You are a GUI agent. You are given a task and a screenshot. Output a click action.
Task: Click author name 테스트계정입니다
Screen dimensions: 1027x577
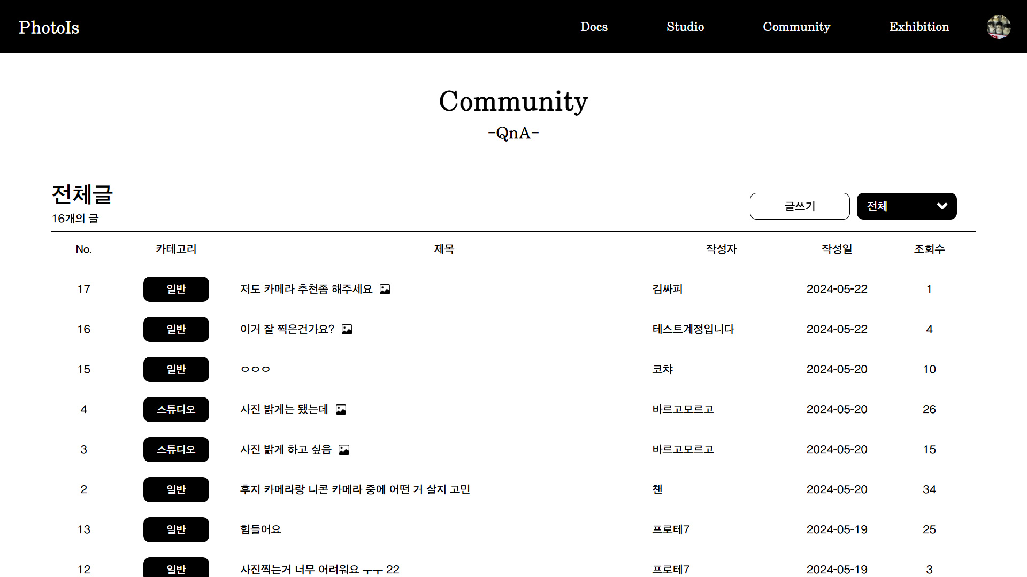point(693,329)
